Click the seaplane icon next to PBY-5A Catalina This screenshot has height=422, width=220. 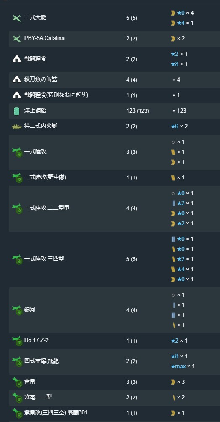(x=17, y=39)
